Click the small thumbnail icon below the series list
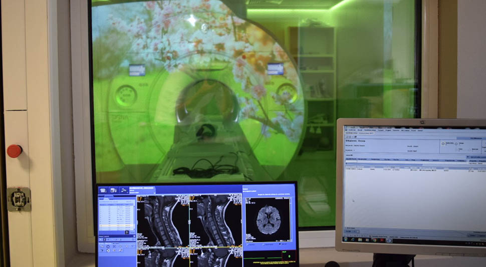 (x=127, y=232)
